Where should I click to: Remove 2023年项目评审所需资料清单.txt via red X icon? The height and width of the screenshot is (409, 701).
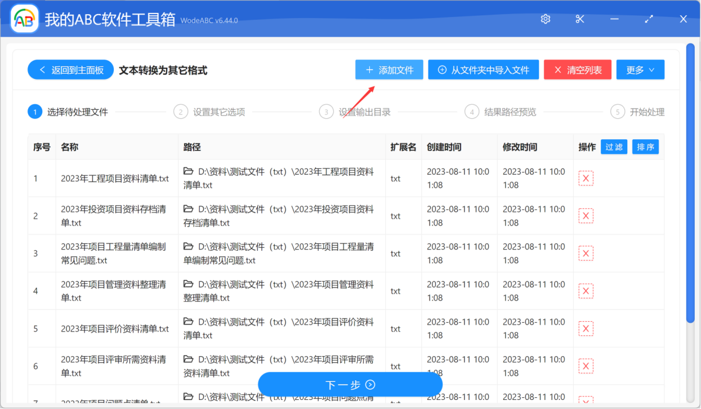[x=586, y=366]
